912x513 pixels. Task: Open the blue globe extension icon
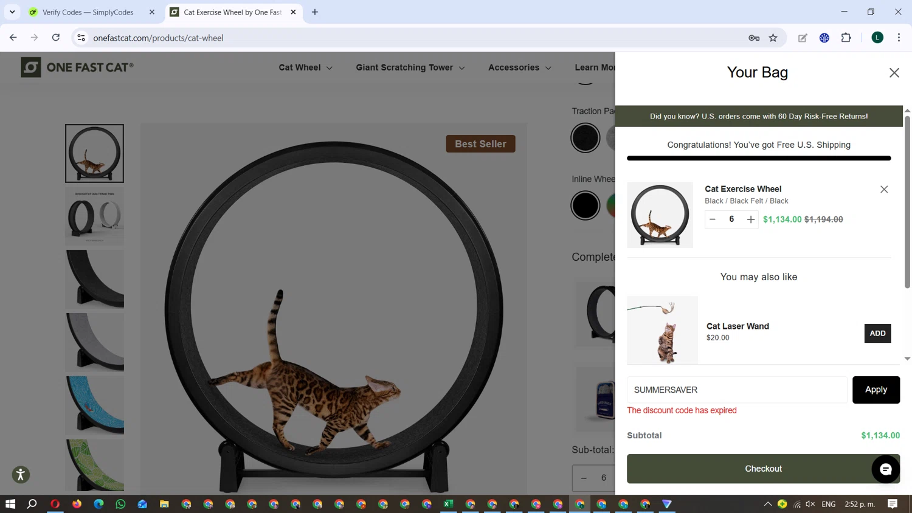(x=824, y=38)
